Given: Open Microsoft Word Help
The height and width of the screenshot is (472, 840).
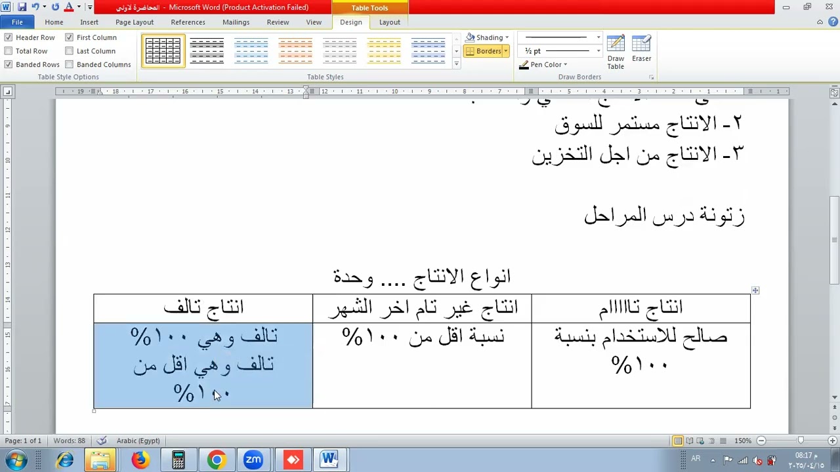Looking at the screenshot, I should coord(832,22).
